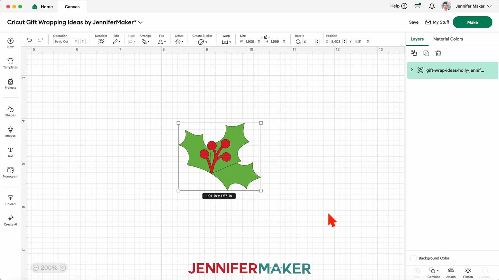Select the holly image on canvas

220,157
